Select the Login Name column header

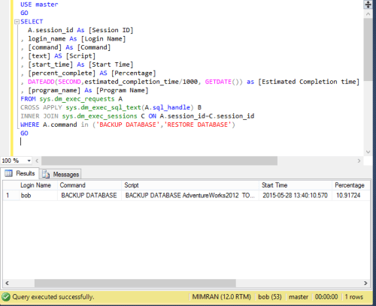[x=38, y=185]
